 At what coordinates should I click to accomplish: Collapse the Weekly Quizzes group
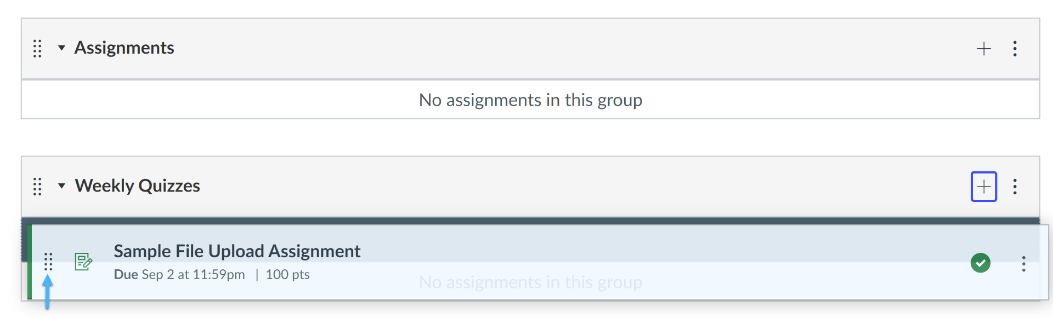(x=61, y=186)
